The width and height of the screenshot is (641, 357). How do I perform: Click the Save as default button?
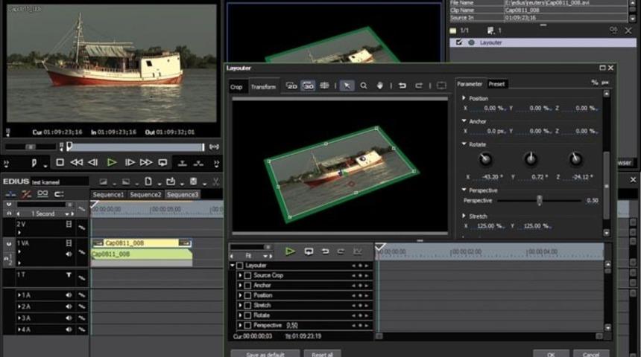click(265, 354)
